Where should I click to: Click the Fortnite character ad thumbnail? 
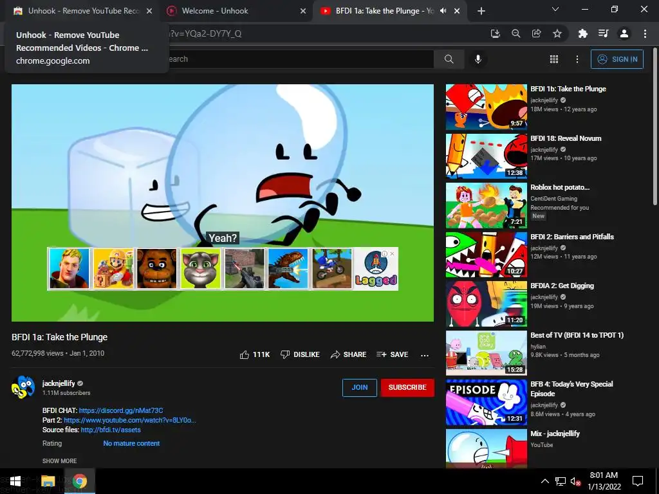70,268
